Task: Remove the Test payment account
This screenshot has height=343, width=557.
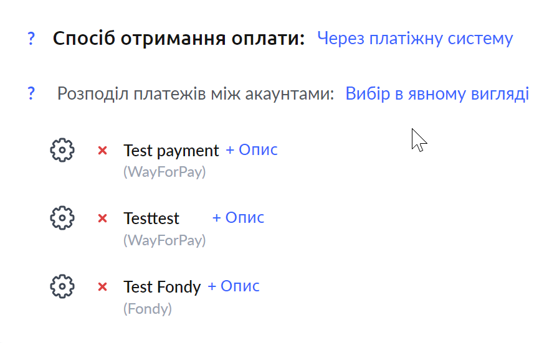Action: (102, 151)
